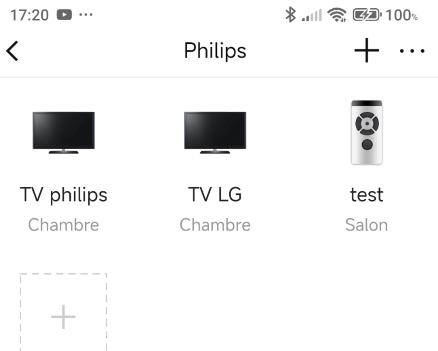Image resolution: width=438 pixels, height=351 pixels.
Task: Tap the Wi-Fi status icon
Action: (337, 14)
